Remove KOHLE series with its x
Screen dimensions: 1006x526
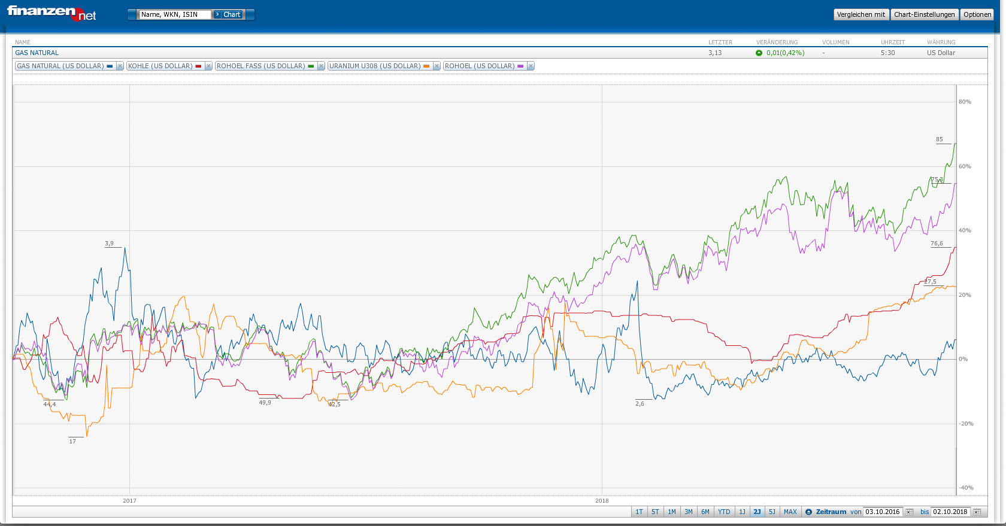pos(208,66)
